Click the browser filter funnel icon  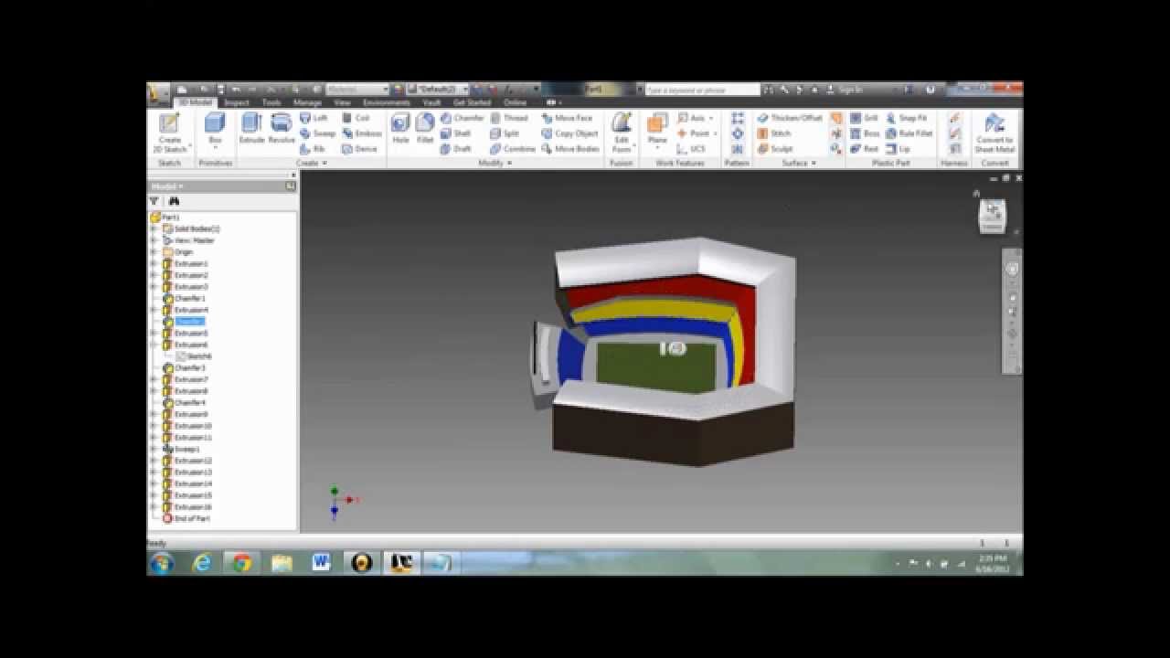tap(154, 201)
